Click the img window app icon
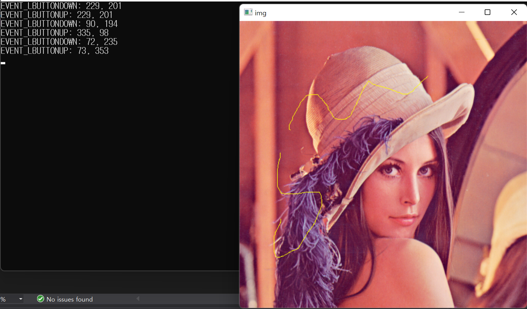This screenshot has height=309, width=527. [x=248, y=12]
